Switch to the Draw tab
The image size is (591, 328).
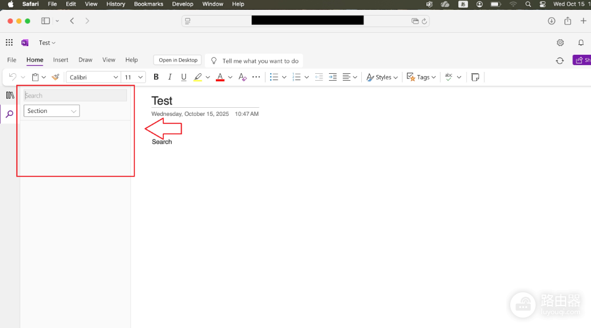[85, 60]
